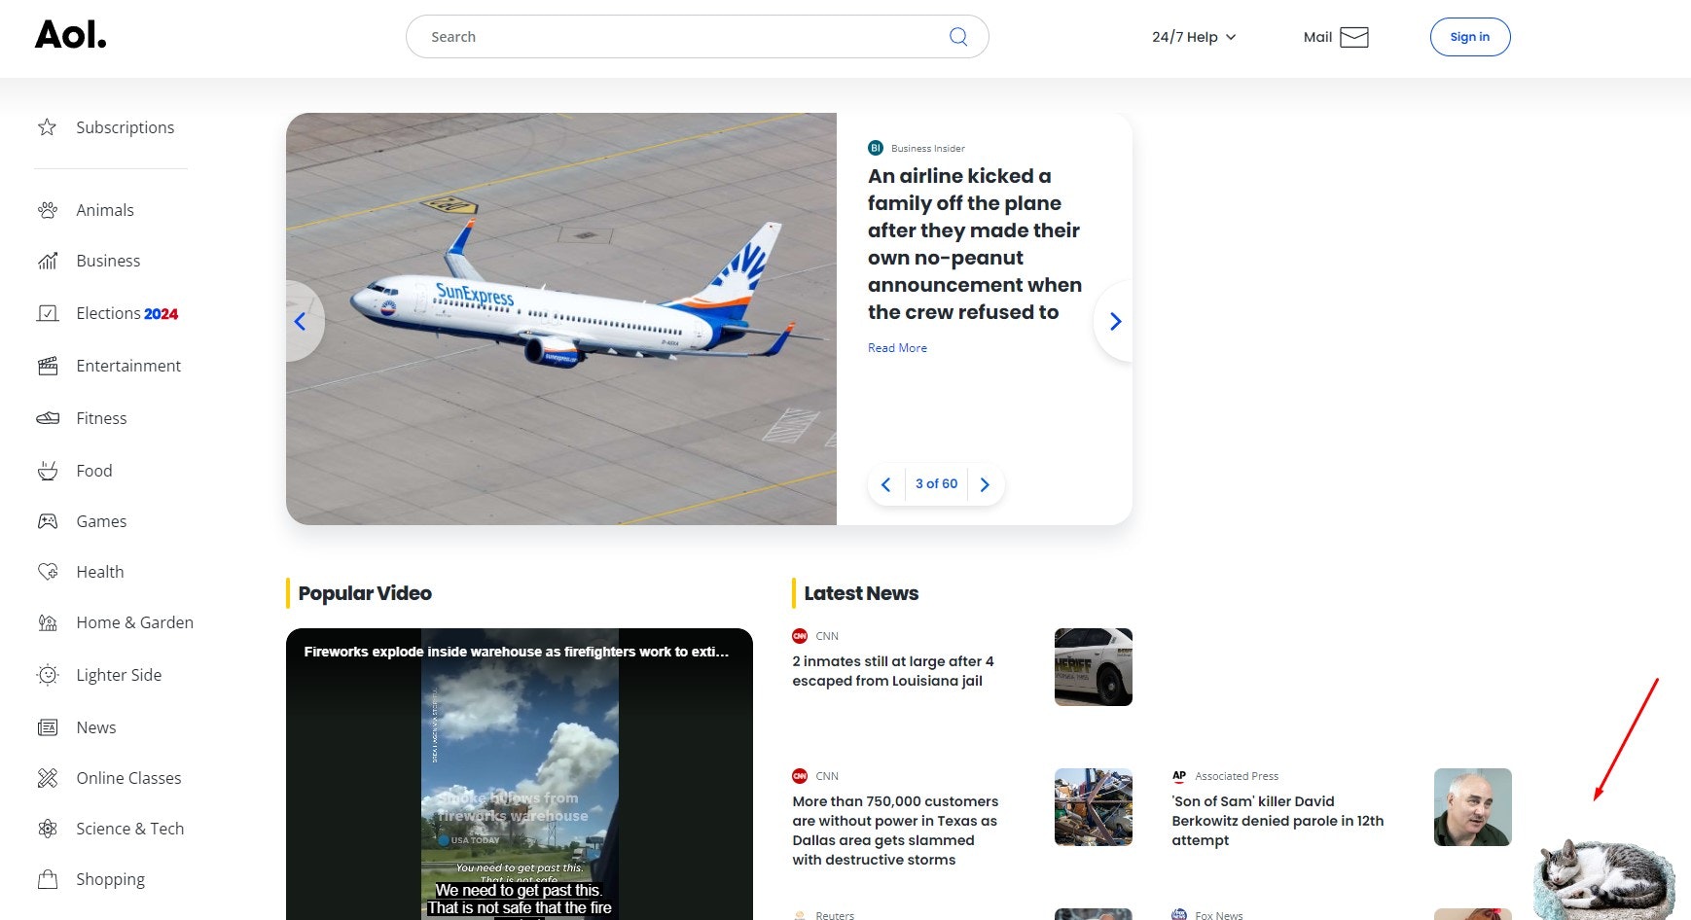Click the Games controller icon
The image size is (1691, 920).
click(x=47, y=521)
